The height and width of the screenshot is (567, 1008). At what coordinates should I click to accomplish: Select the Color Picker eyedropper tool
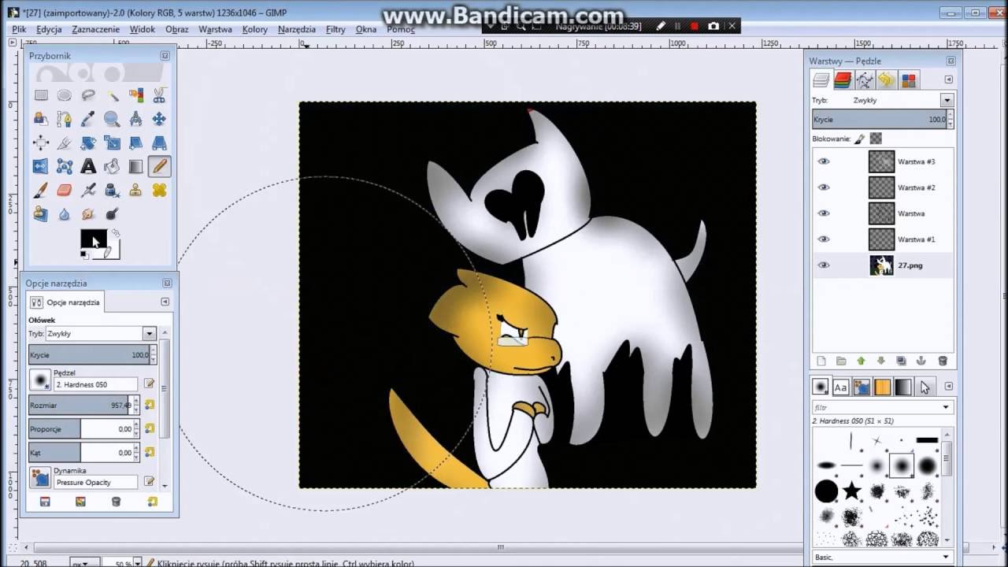(x=88, y=119)
